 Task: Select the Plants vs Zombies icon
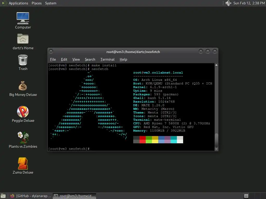pyautogui.click(x=23, y=137)
